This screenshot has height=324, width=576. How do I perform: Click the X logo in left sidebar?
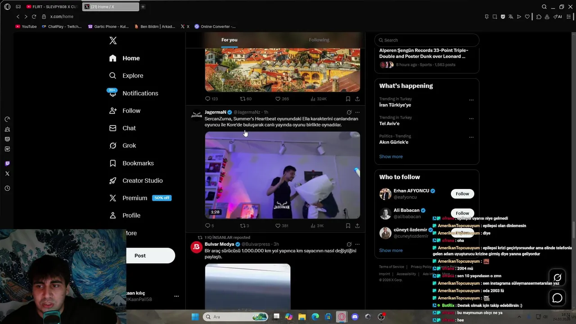(113, 40)
